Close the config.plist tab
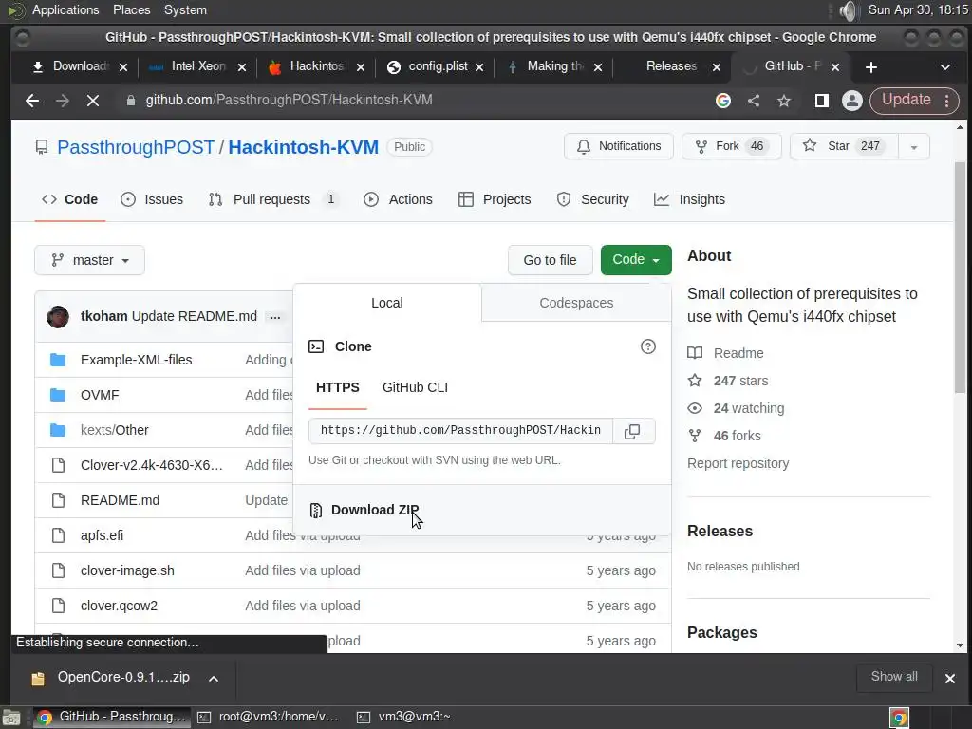Viewport: 972px width, 729px height. point(479,67)
